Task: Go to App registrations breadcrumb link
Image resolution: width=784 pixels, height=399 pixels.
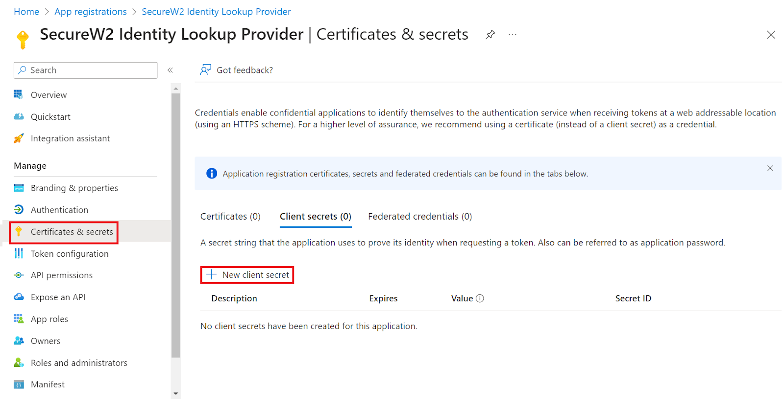Action: [91, 12]
